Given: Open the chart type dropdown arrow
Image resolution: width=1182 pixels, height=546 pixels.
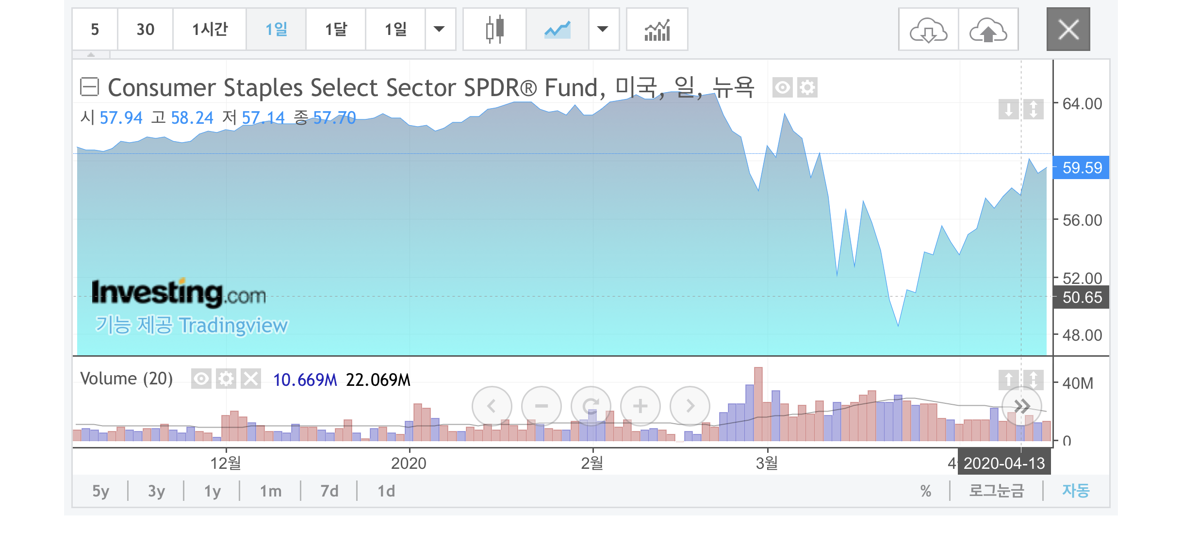Looking at the screenshot, I should 603,29.
